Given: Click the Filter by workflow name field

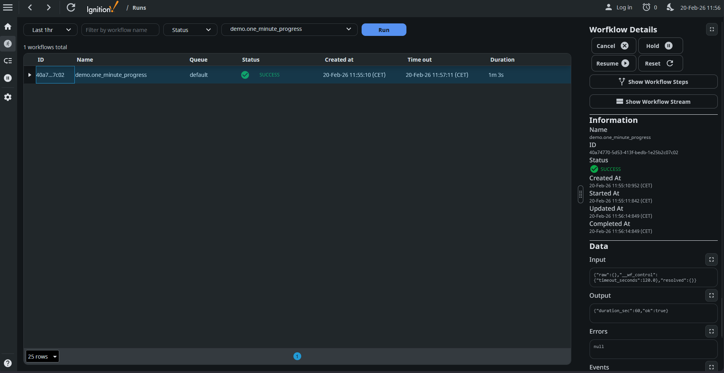Looking at the screenshot, I should (x=120, y=30).
